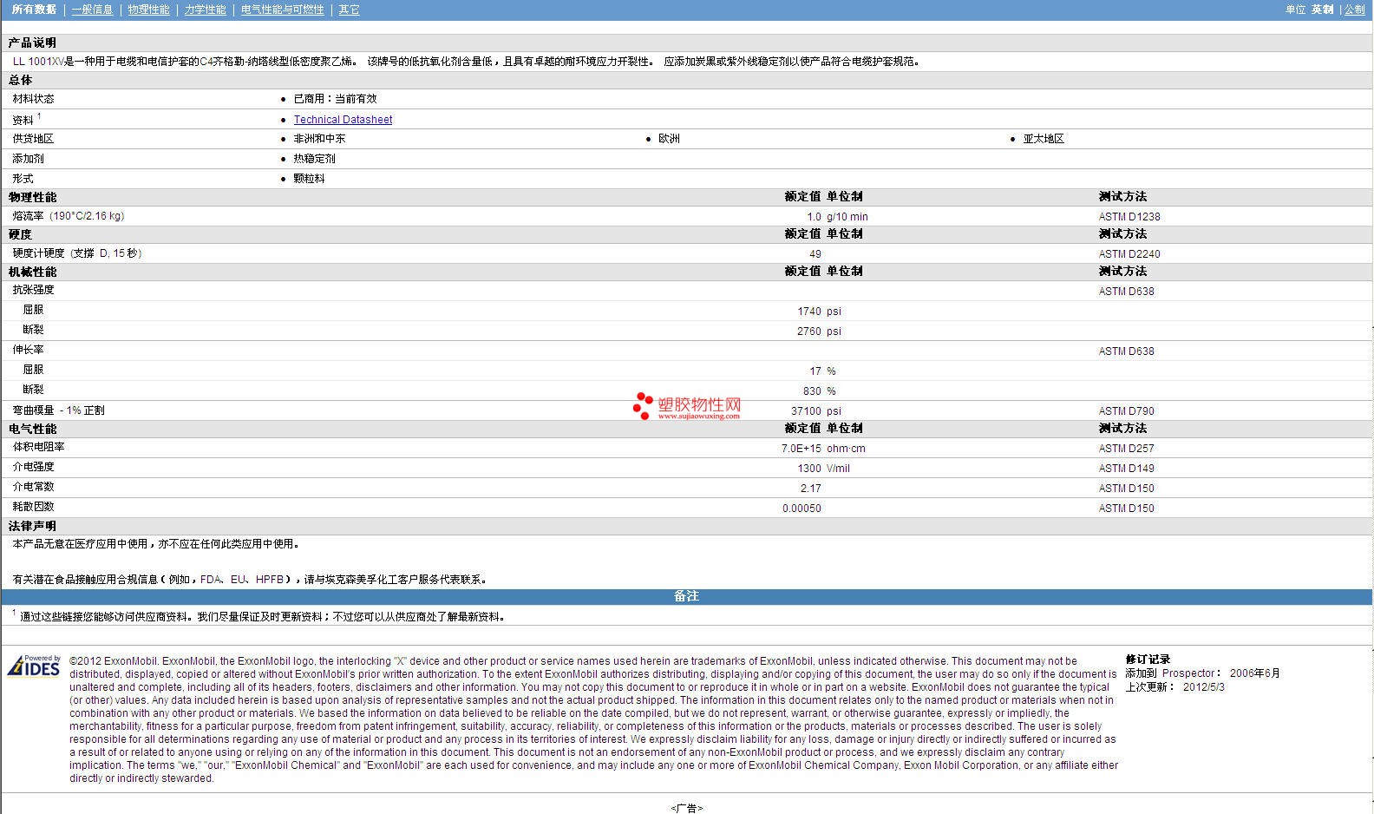Click the 已商用：当前有效 value
1374x814 pixels.
coord(335,99)
